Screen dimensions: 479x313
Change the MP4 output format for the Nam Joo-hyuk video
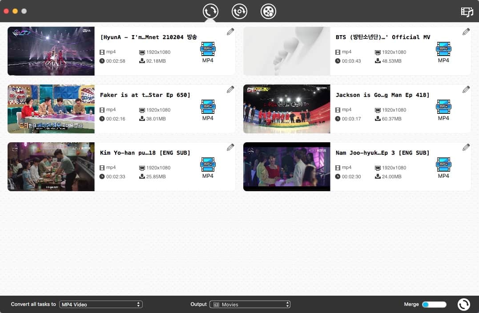pos(443,165)
